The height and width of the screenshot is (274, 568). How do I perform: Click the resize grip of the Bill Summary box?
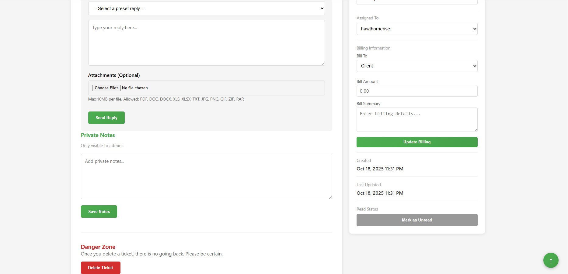pyautogui.click(x=476, y=130)
